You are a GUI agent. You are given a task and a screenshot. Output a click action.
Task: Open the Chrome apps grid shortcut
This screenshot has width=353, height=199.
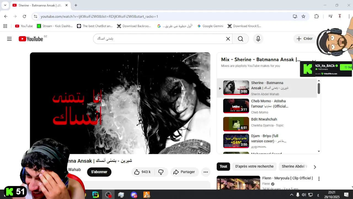point(5,26)
